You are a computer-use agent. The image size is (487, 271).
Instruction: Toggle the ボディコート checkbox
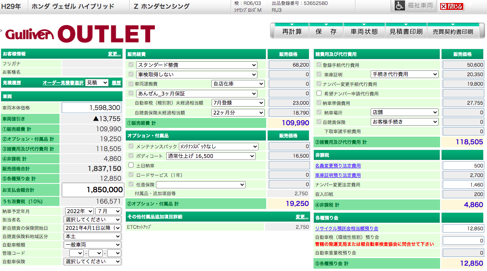coord(131,156)
